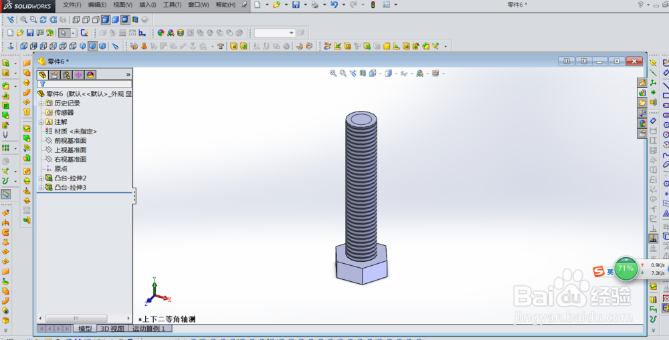Open the Select tool dropdown arrow

point(73,33)
